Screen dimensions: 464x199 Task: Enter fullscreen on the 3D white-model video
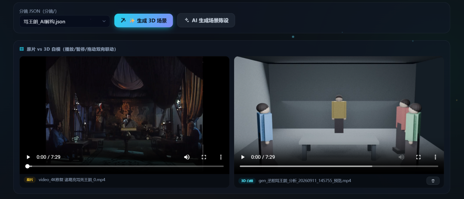point(418,157)
